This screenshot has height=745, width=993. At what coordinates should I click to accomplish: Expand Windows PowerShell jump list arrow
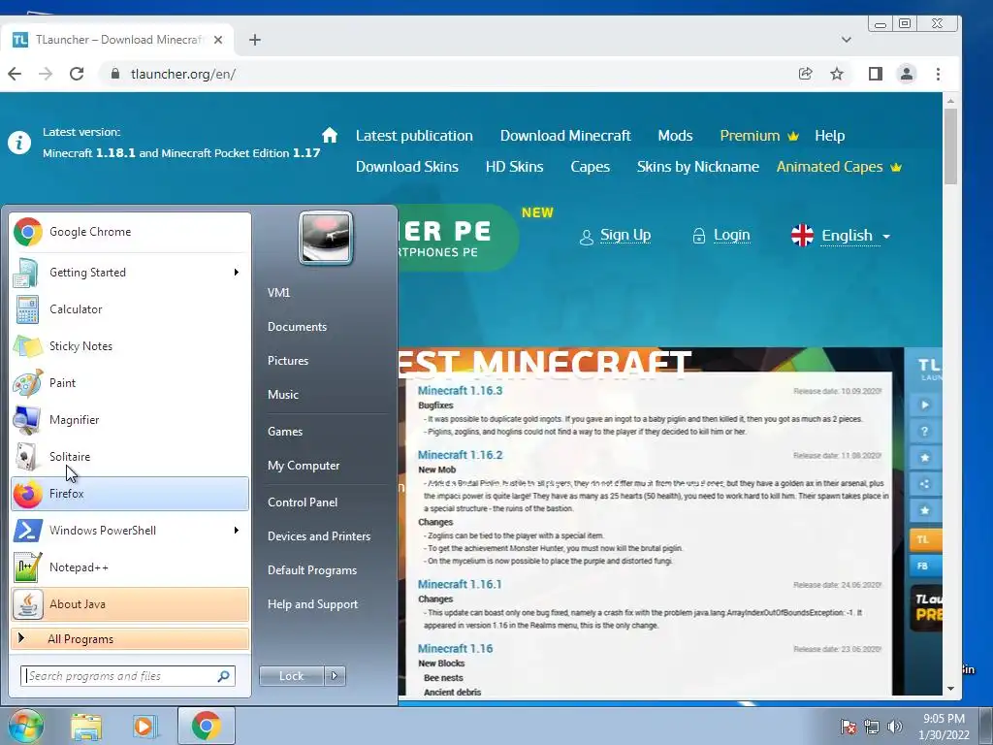point(237,531)
